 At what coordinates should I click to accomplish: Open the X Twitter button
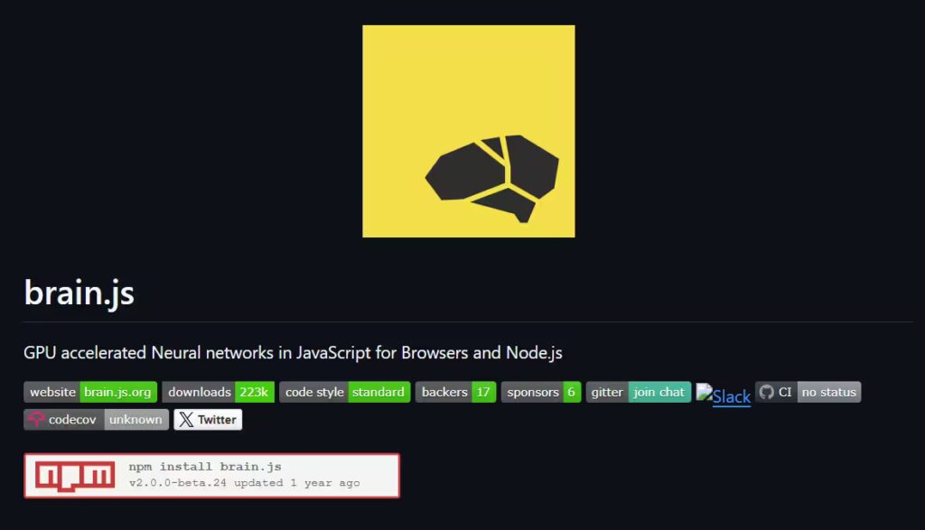(209, 420)
